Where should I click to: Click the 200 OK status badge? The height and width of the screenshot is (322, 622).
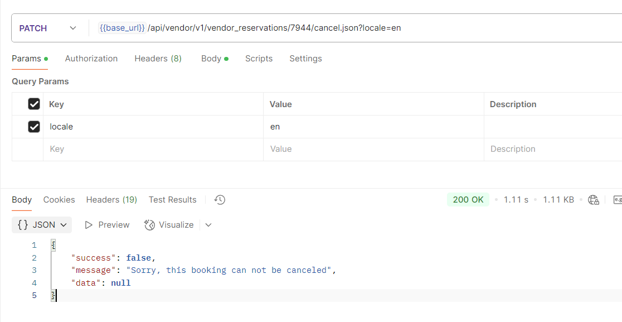point(468,200)
